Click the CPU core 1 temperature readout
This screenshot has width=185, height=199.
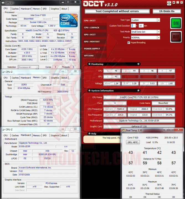point(112,71)
